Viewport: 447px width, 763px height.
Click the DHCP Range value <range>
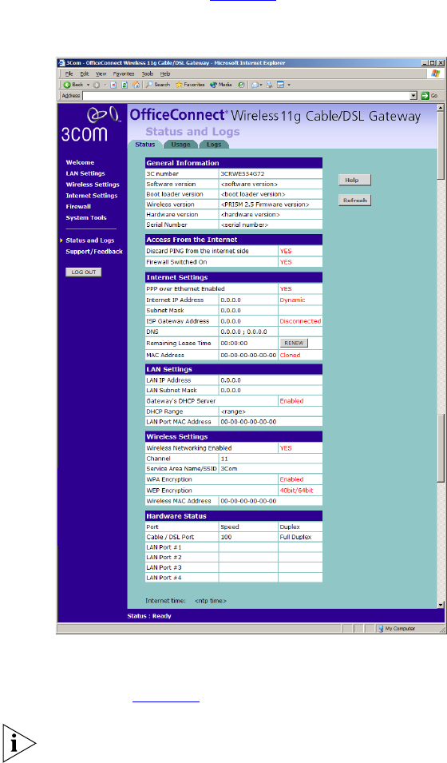pyautogui.click(x=233, y=411)
